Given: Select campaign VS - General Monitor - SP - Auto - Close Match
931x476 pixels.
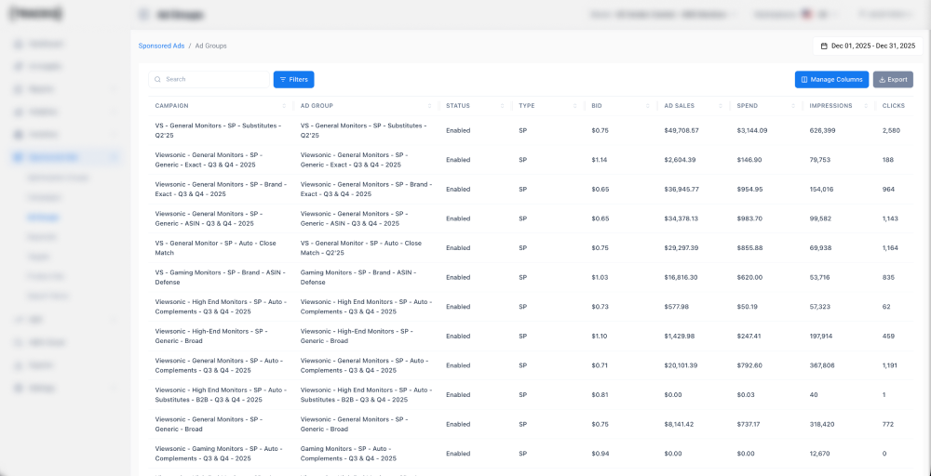Looking at the screenshot, I should (x=216, y=248).
